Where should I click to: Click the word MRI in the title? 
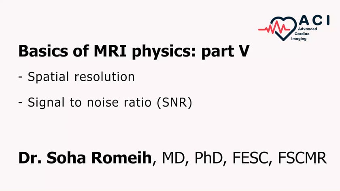(110, 51)
